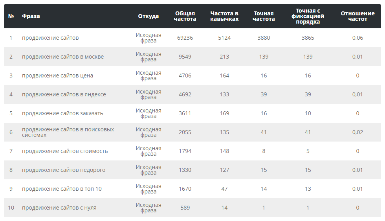Select phrase 'продвижение сайтов' in row 1
385x221 pixels.
(x=50, y=38)
